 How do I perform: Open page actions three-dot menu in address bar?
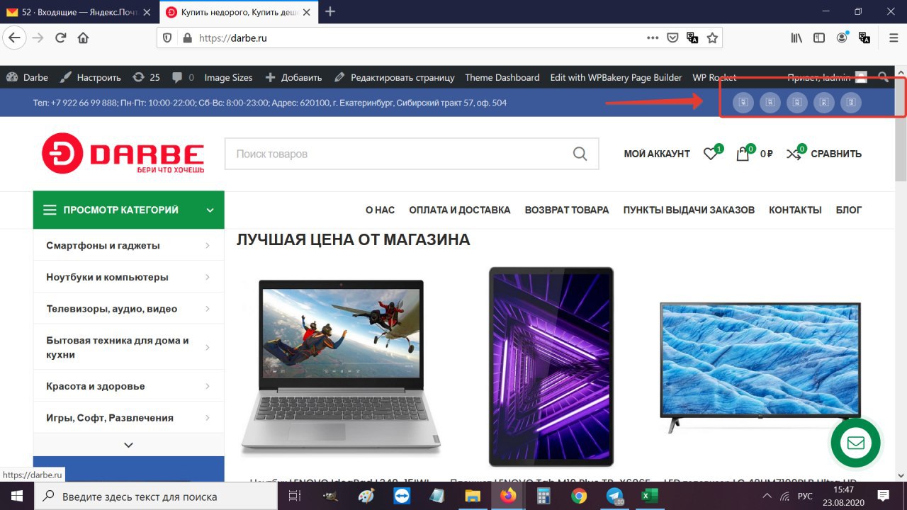tap(653, 38)
